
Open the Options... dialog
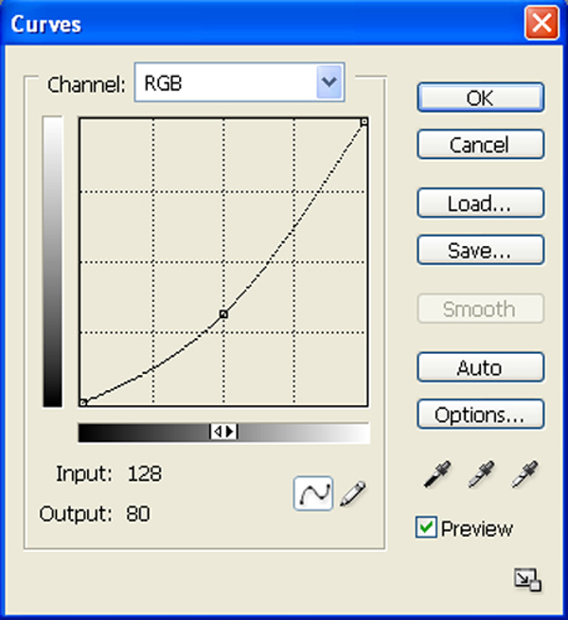click(x=481, y=415)
